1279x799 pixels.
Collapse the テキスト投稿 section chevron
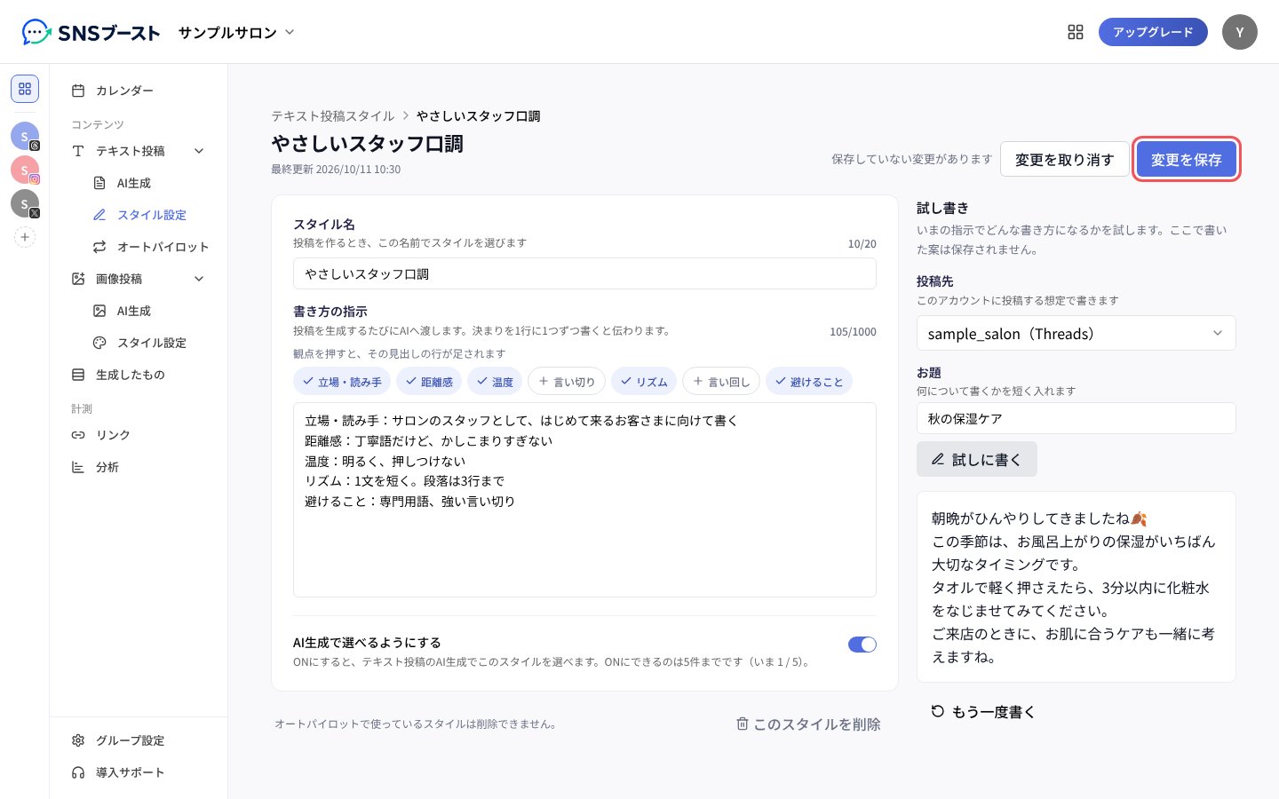point(199,151)
